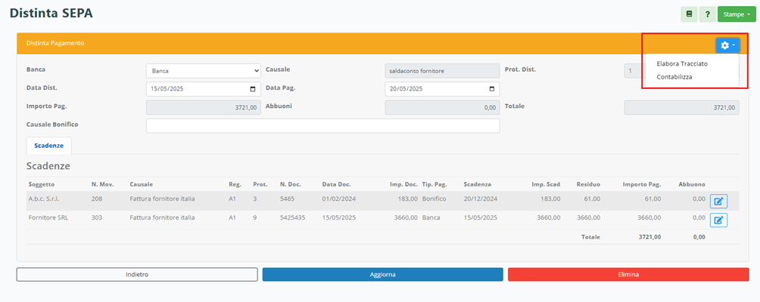
Task: Click the red Elimina button
Action: coord(628,275)
